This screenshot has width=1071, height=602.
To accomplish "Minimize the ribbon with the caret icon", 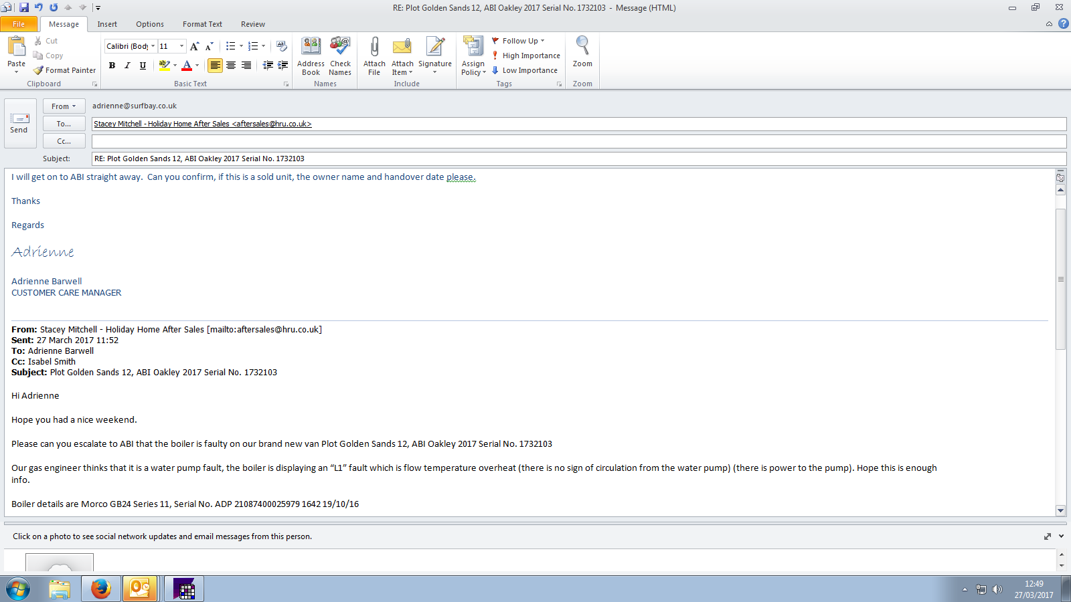I will coord(1049,24).
